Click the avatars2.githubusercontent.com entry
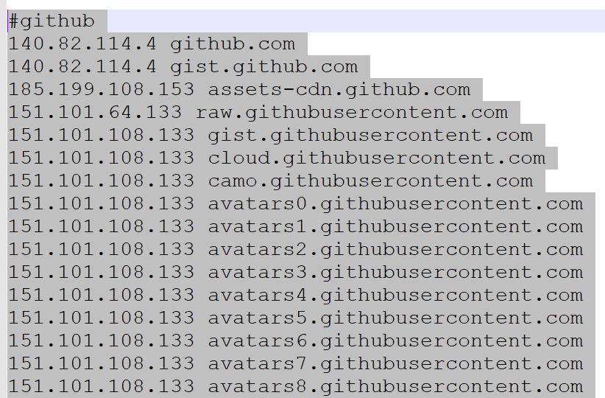This screenshot has height=398, width=605. 395,249
